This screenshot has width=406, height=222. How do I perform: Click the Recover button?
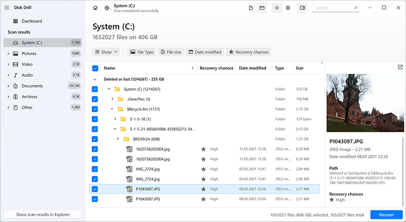pos(386,215)
